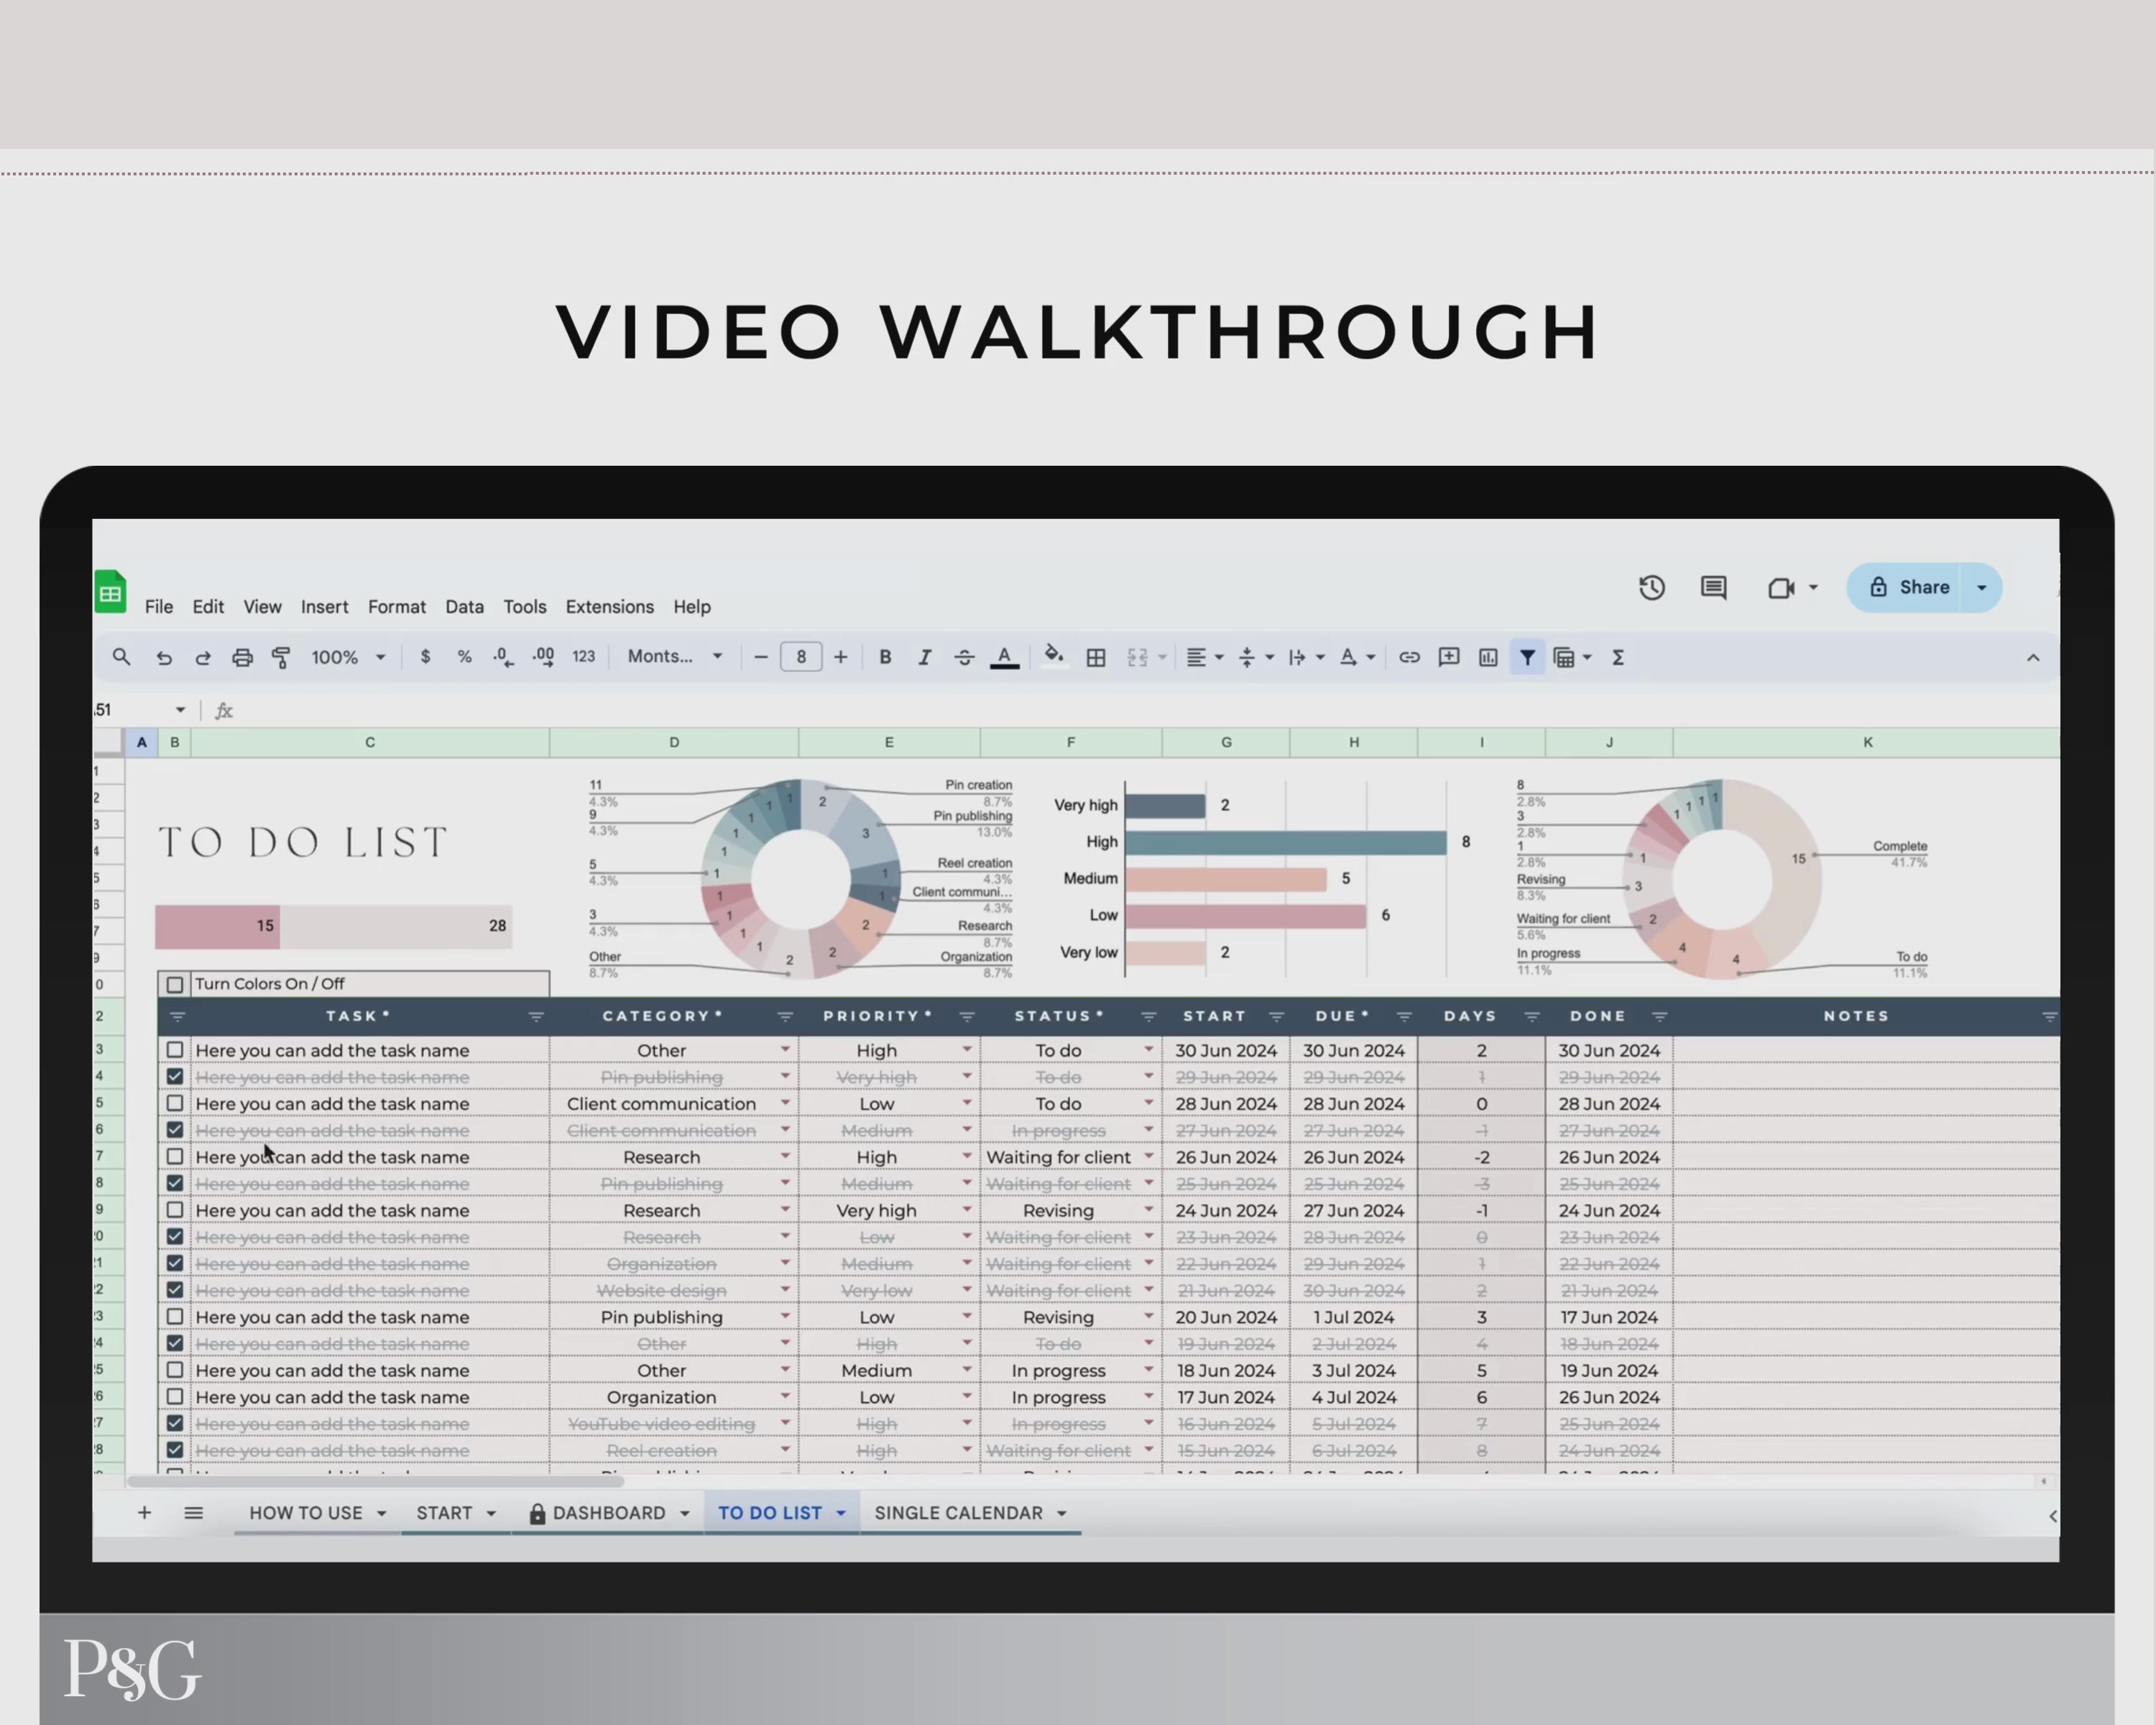Uncheck the 16 Jun 2024 start task checkbox
Image resolution: width=2156 pixels, height=1725 pixels.
[175, 1423]
